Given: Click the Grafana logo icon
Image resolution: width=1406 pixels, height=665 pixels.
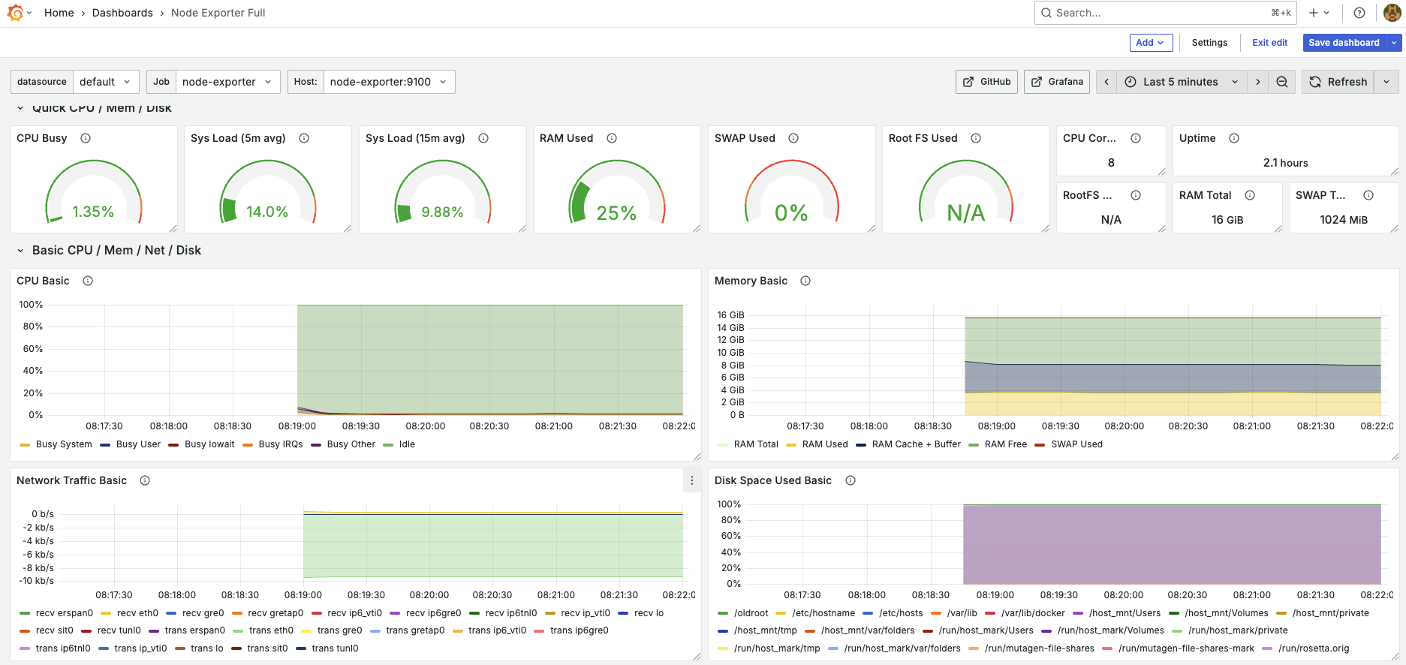Looking at the screenshot, I should point(15,13).
